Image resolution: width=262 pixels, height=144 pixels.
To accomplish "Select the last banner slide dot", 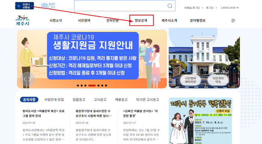I will coord(106,85).
